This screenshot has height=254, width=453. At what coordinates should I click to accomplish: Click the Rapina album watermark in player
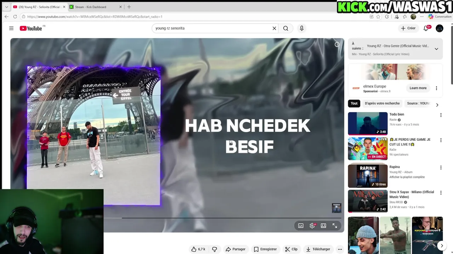(337, 208)
